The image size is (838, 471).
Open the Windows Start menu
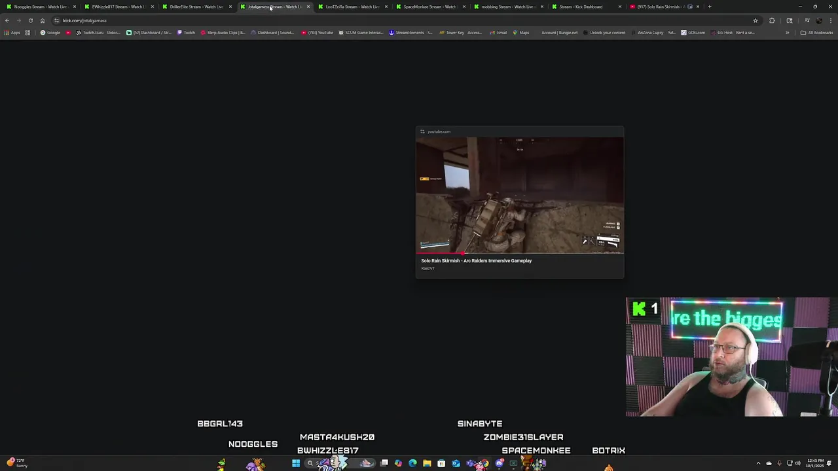coord(296,464)
